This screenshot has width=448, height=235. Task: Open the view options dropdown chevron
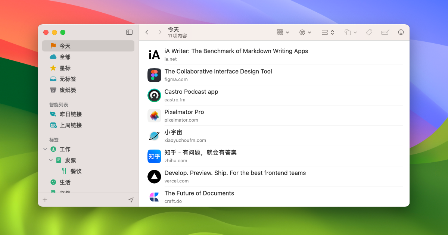[x=287, y=32]
